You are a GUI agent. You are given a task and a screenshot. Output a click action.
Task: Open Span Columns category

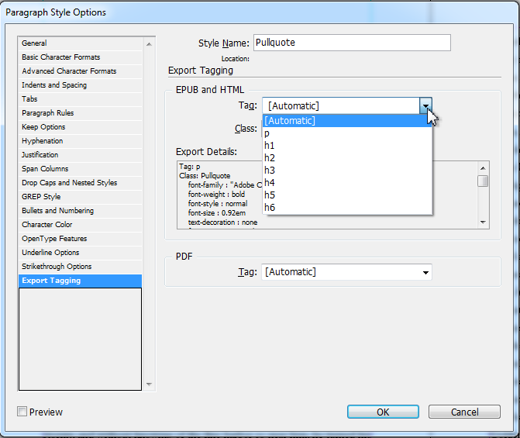pyautogui.click(x=81, y=168)
